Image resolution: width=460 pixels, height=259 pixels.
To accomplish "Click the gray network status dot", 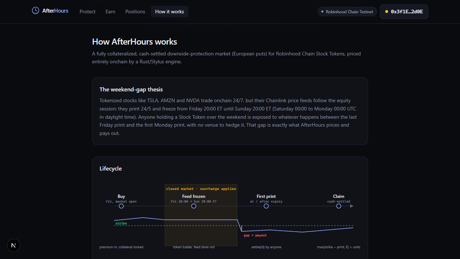I will (322, 12).
